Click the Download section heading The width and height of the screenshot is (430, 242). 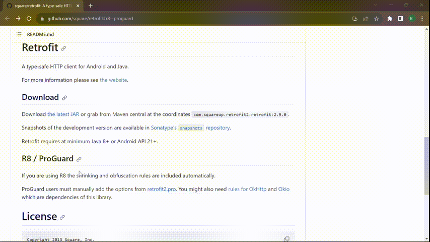[x=40, y=97]
